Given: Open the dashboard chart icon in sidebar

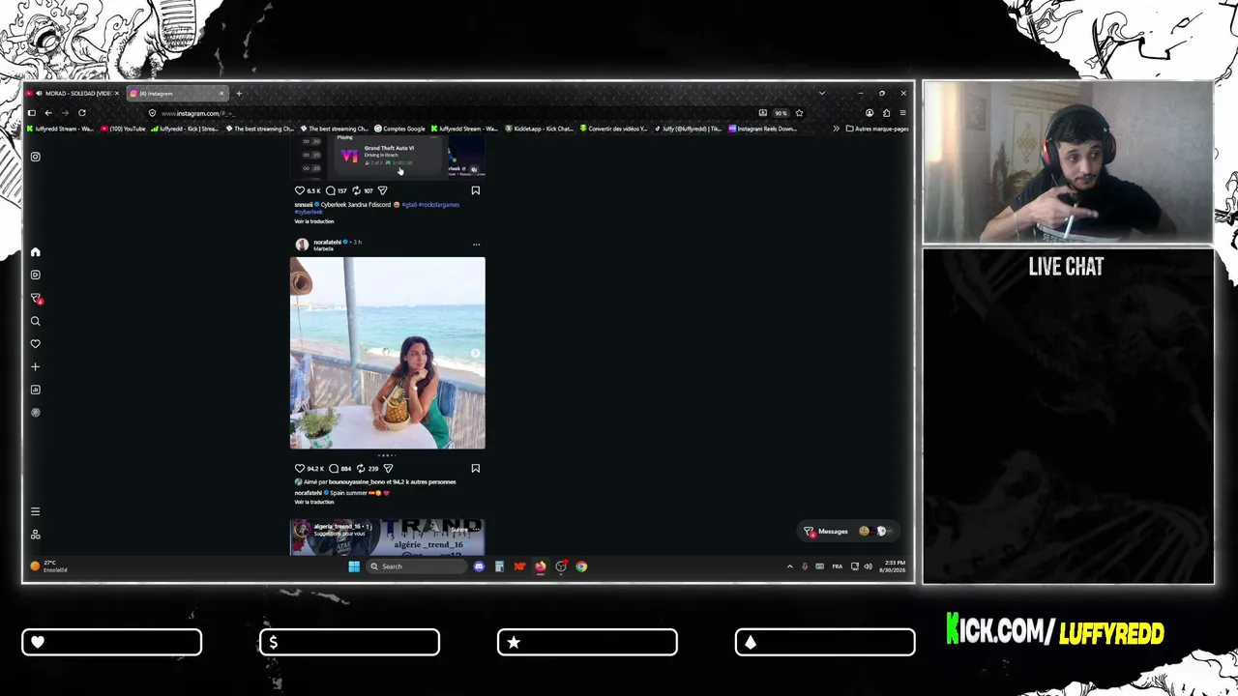Looking at the screenshot, I should tap(36, 390).
